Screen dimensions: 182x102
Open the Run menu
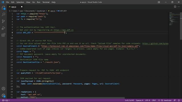[39, 2]
